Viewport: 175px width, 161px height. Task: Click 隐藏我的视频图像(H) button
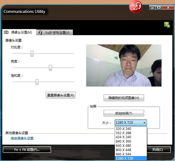point(124,98)
